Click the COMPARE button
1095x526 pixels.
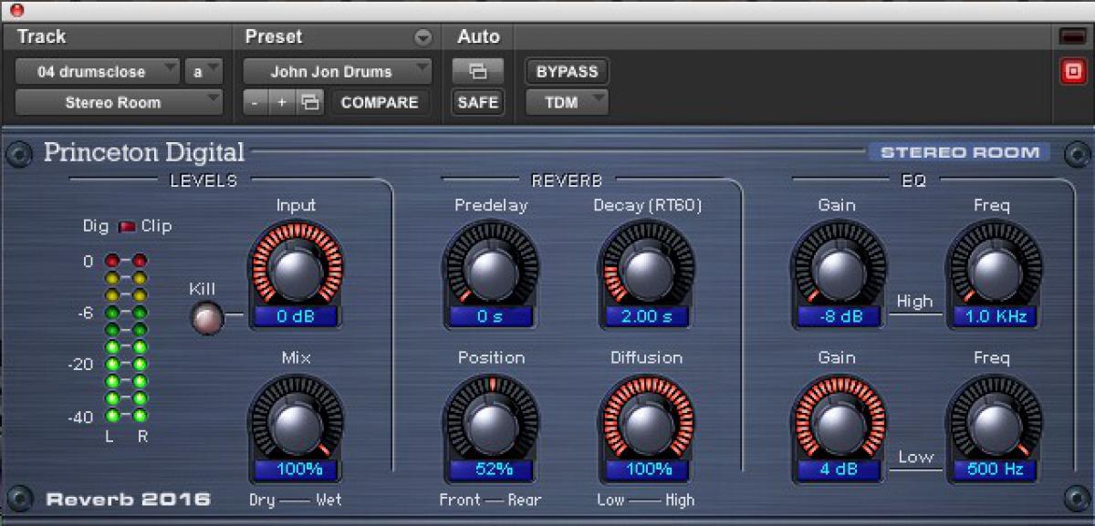380,102
